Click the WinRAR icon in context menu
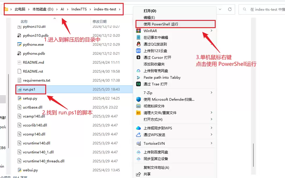This screenshot has height=178, width=285. pos(138,31)
